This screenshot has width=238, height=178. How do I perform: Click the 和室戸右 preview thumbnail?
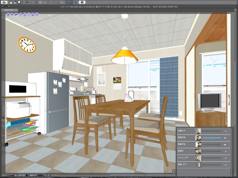click(198, 138)
